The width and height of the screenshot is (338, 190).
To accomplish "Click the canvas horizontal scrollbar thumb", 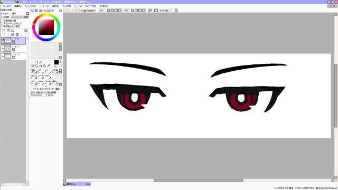I will 199,180.
